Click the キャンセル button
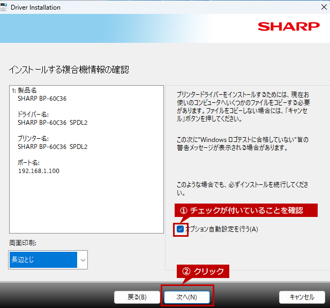 point(302,297)
